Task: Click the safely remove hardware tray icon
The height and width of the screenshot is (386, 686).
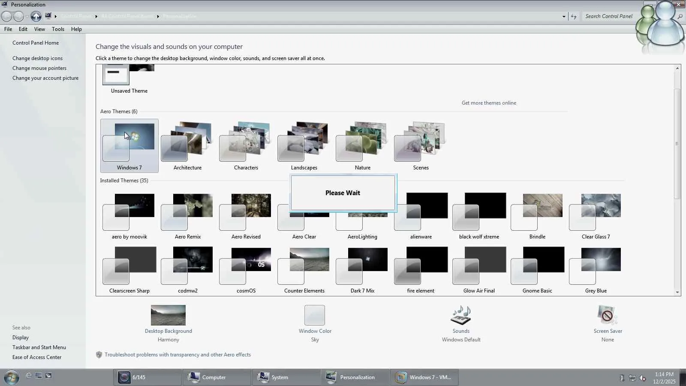Action: (x=622, y=378)
